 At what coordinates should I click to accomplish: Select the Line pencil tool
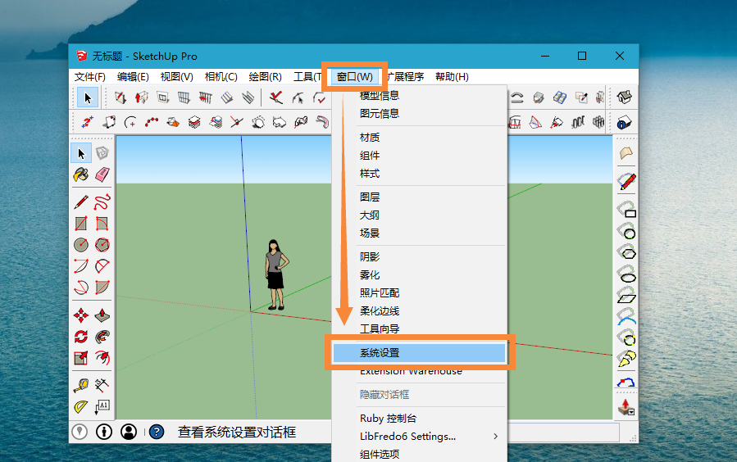pos(81,202)
